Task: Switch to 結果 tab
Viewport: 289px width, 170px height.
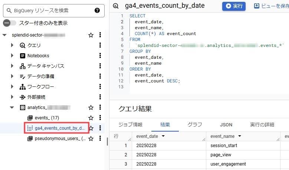Action: click(165, 125)
